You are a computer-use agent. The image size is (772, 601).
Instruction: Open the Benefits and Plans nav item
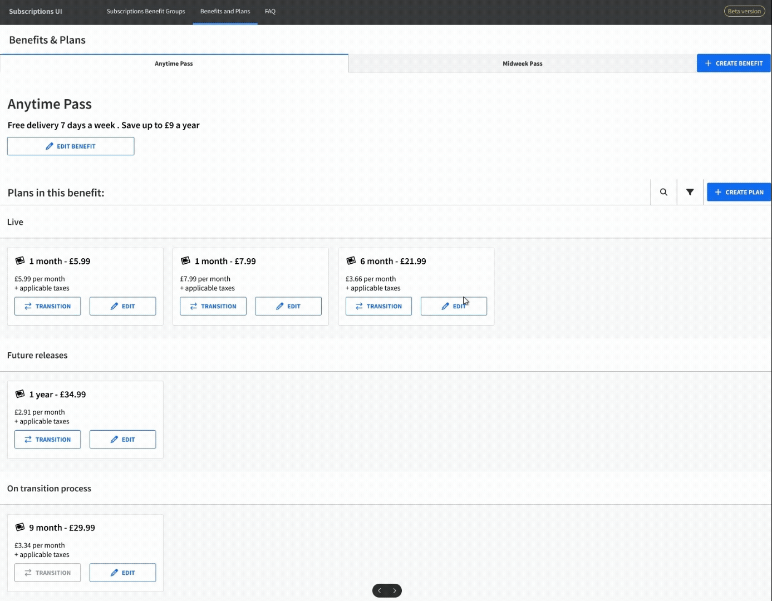tap(225, 11)
